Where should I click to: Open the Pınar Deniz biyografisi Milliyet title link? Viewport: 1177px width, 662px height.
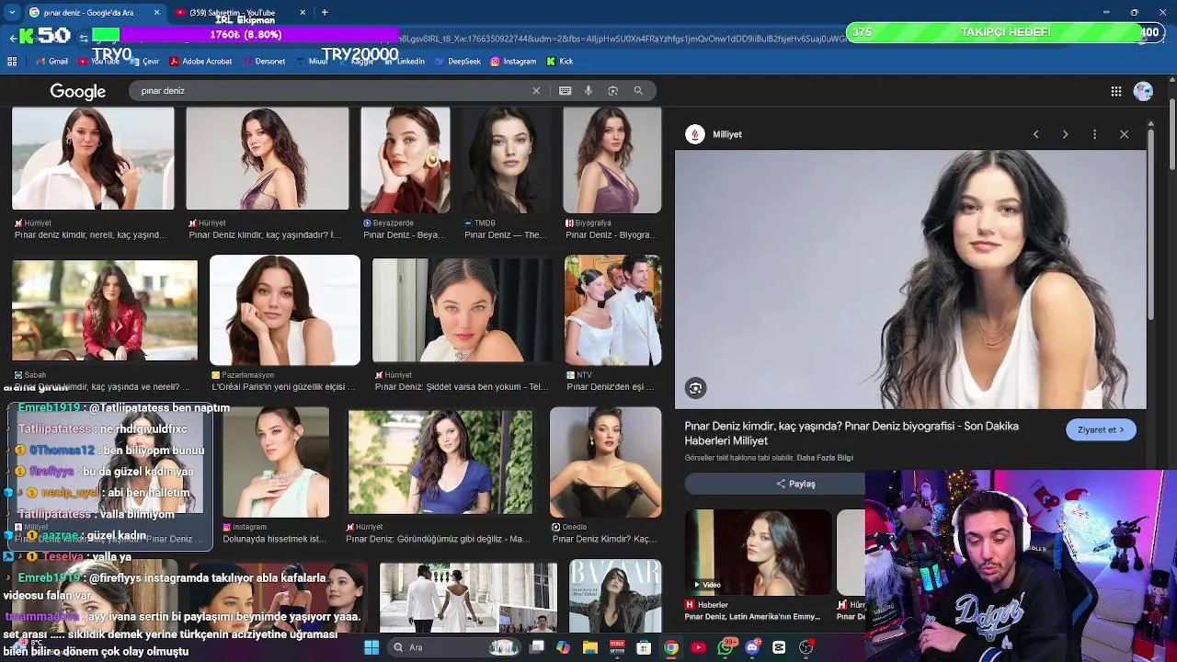851,433
